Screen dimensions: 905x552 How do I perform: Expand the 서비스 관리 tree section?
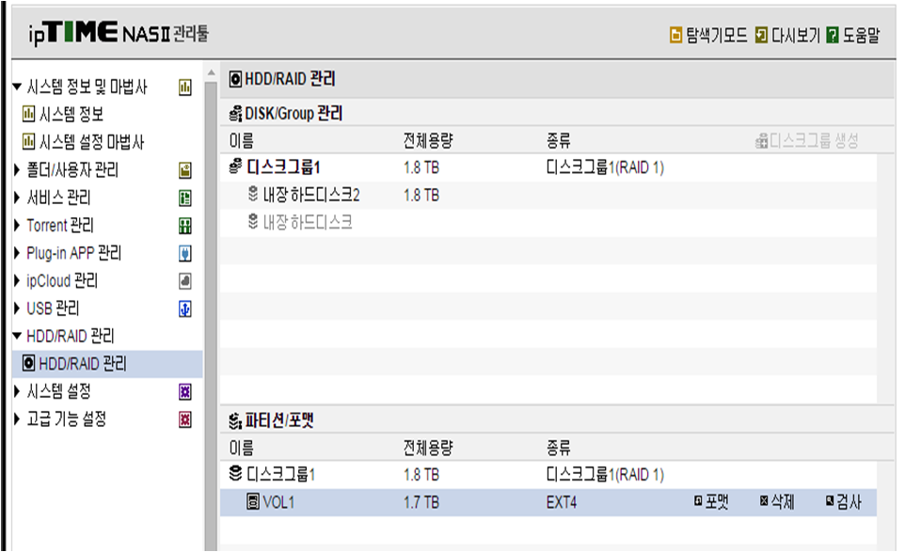pyautogui.click(x=17, y=197)
